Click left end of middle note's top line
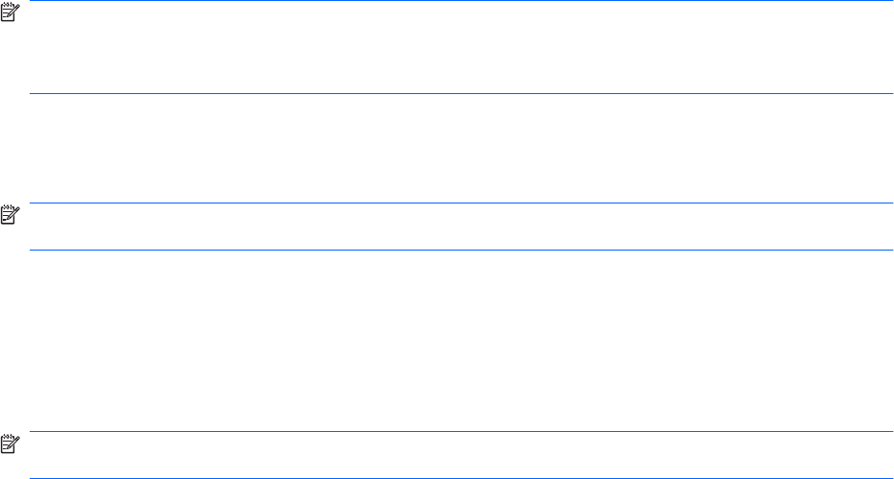The image size is (894, 479). pyautogui.click(x=33, y=203)
